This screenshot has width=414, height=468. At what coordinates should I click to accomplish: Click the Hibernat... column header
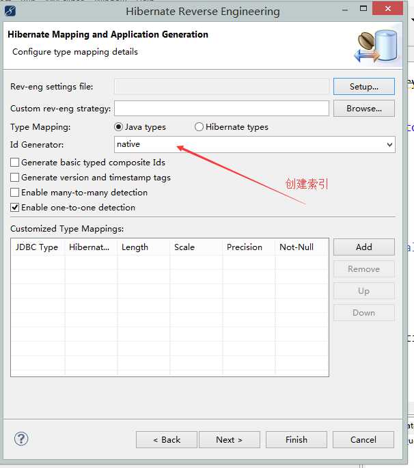coord(91,247)
